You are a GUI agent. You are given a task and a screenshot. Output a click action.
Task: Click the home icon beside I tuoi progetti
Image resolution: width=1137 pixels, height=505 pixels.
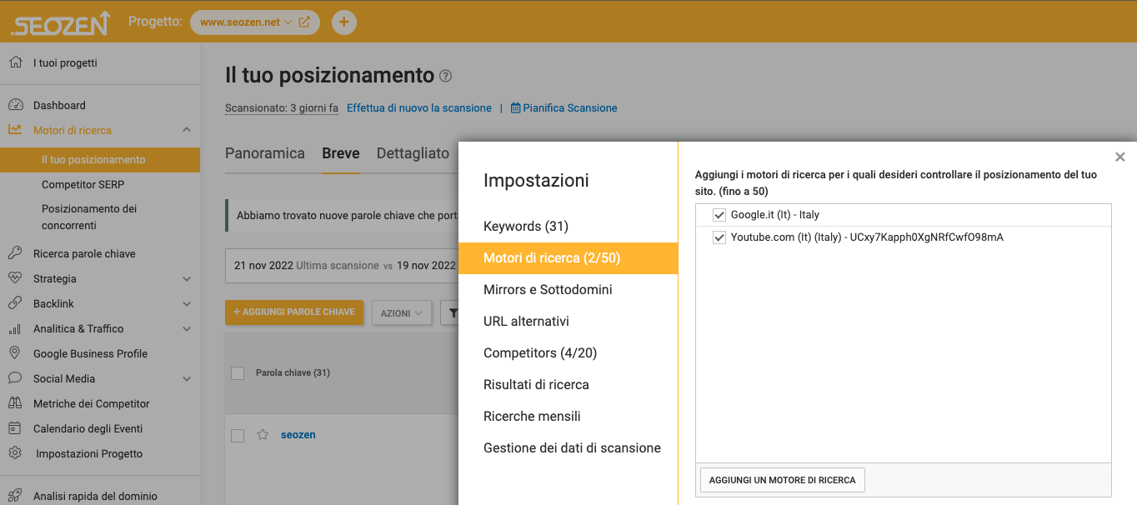[15, 62]
